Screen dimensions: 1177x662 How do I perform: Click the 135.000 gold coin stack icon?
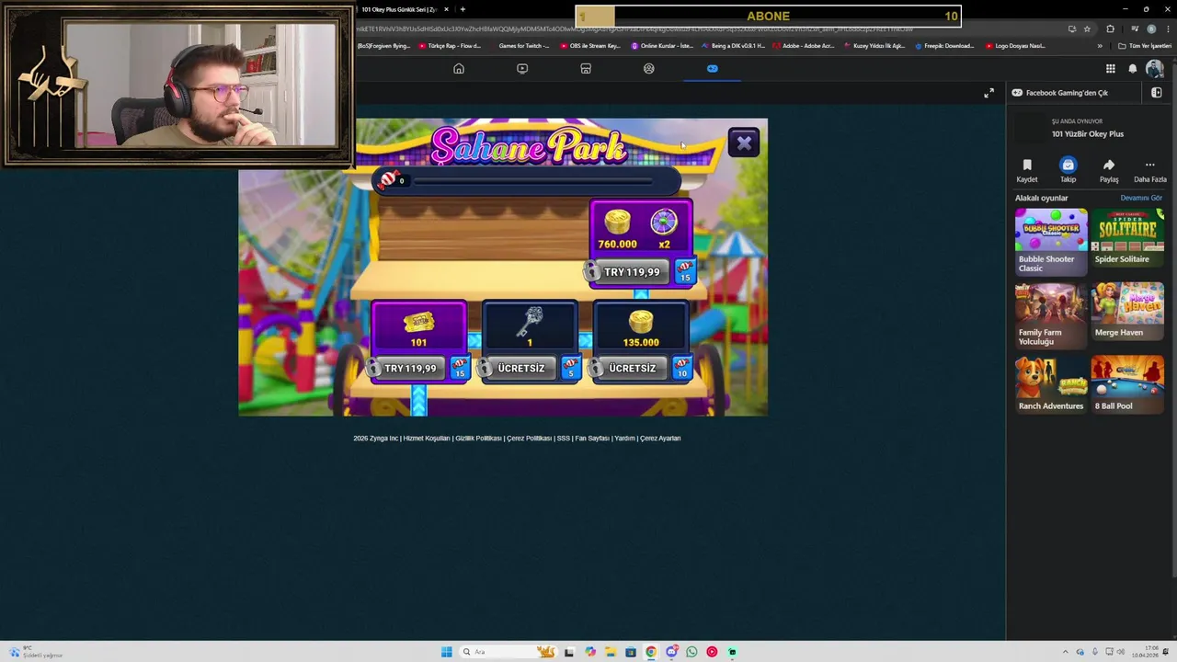tap(641, 321)
